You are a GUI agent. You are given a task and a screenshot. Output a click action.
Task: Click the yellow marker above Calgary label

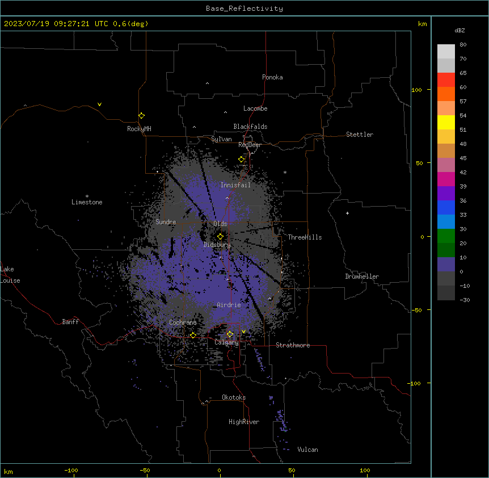pyautogui.click(x=230, y=334)
